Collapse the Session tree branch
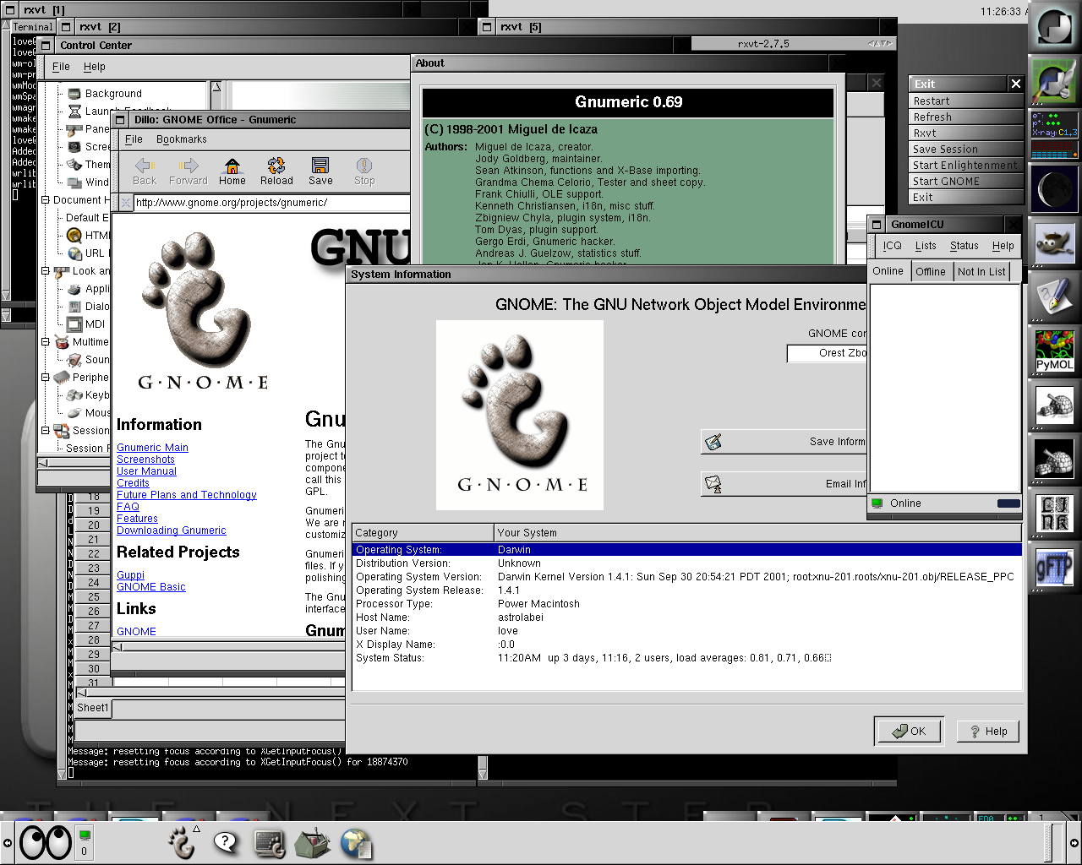Image resolution: width=1082 pixels, height=865 pixels. [x=46, y=431]
